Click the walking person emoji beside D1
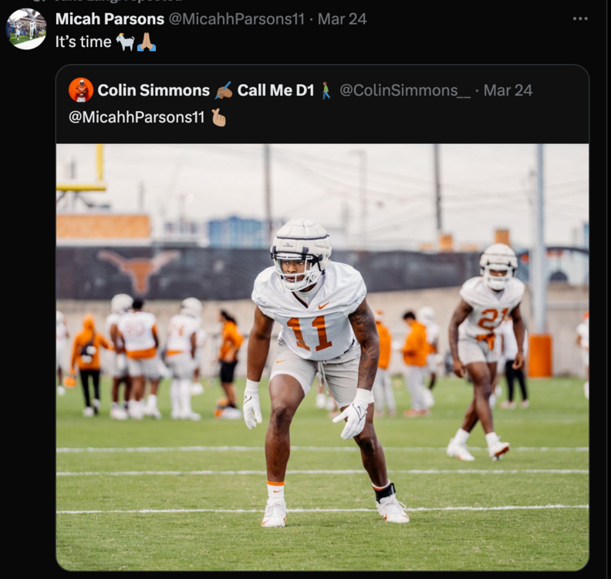Image resolution: width=611 pixels, height=579 pixels. tap(326, 90)
